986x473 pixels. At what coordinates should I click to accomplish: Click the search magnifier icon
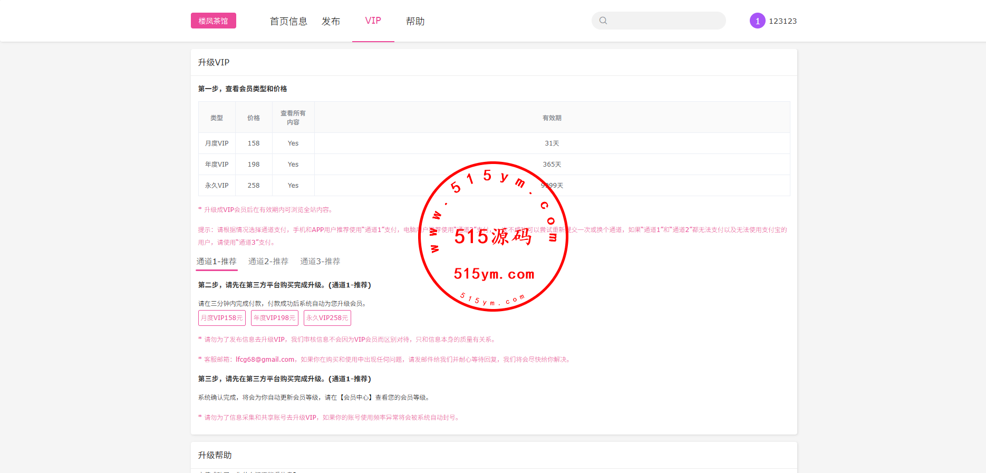pyautogui.click(x=603, y=21)
